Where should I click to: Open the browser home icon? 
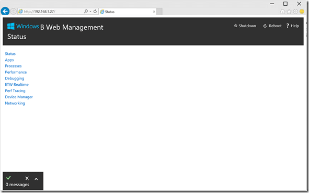[x=282, y=12]
